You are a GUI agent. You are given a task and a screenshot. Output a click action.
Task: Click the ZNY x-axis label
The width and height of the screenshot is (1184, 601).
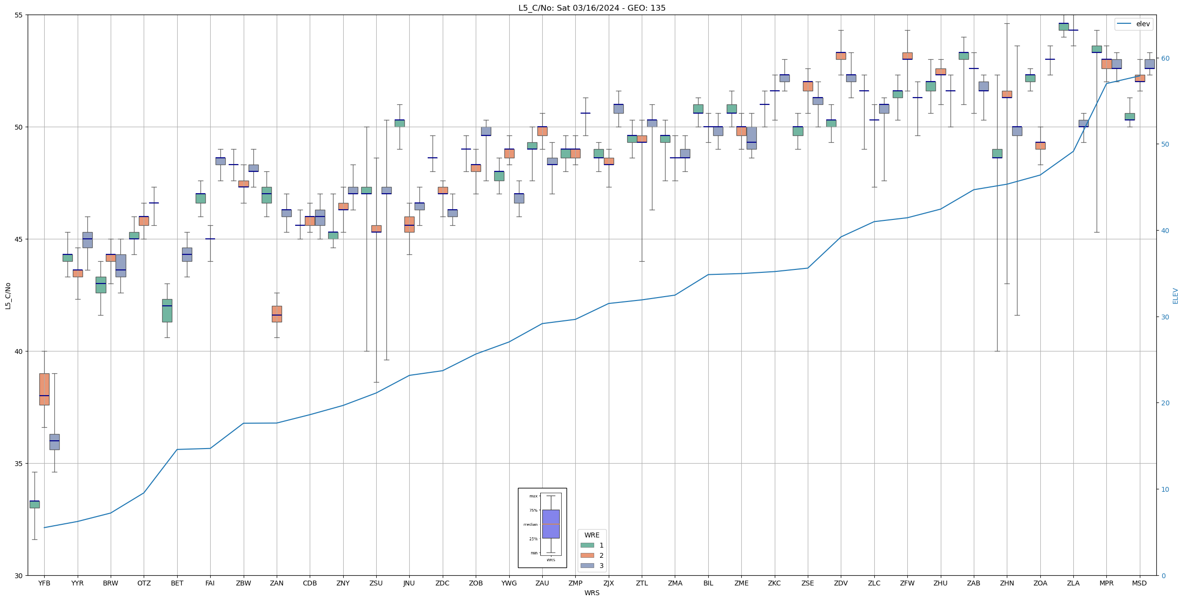pyautogui.click(x=343, y=583)
